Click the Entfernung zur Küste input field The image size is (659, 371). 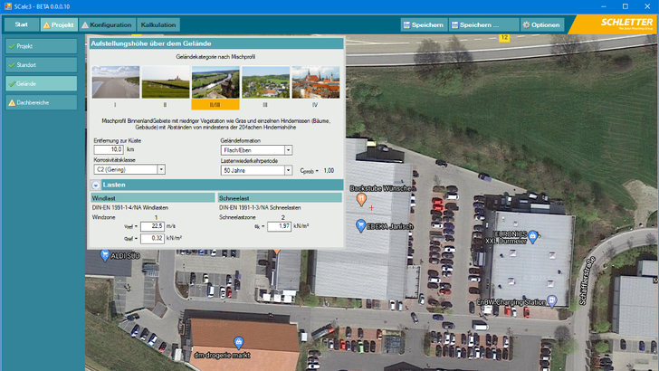pyautogui.click(x=110, y=150)
